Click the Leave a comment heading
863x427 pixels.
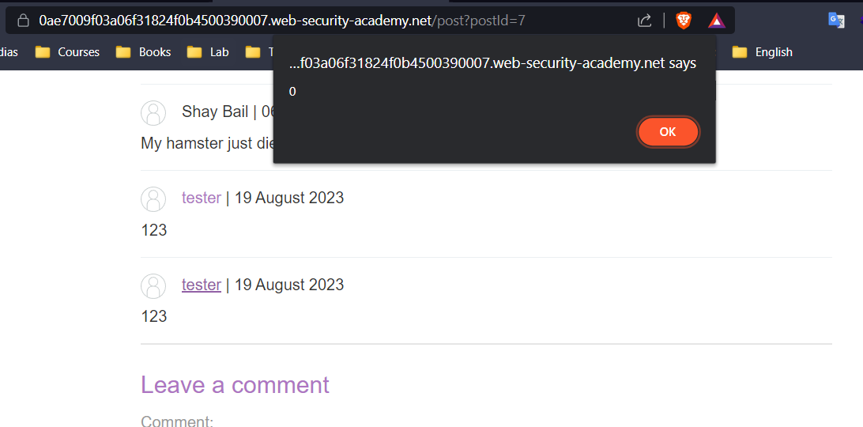pos(235,384)
